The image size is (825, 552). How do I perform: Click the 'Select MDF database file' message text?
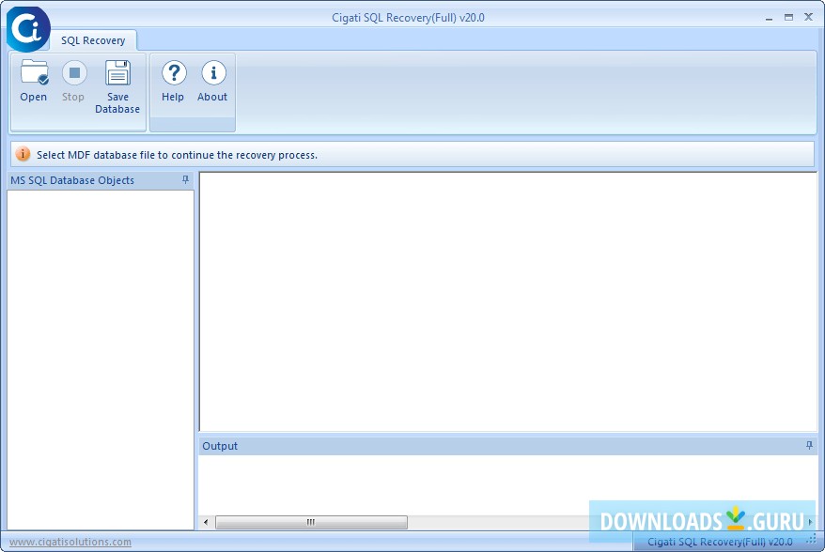click(177, 155)
